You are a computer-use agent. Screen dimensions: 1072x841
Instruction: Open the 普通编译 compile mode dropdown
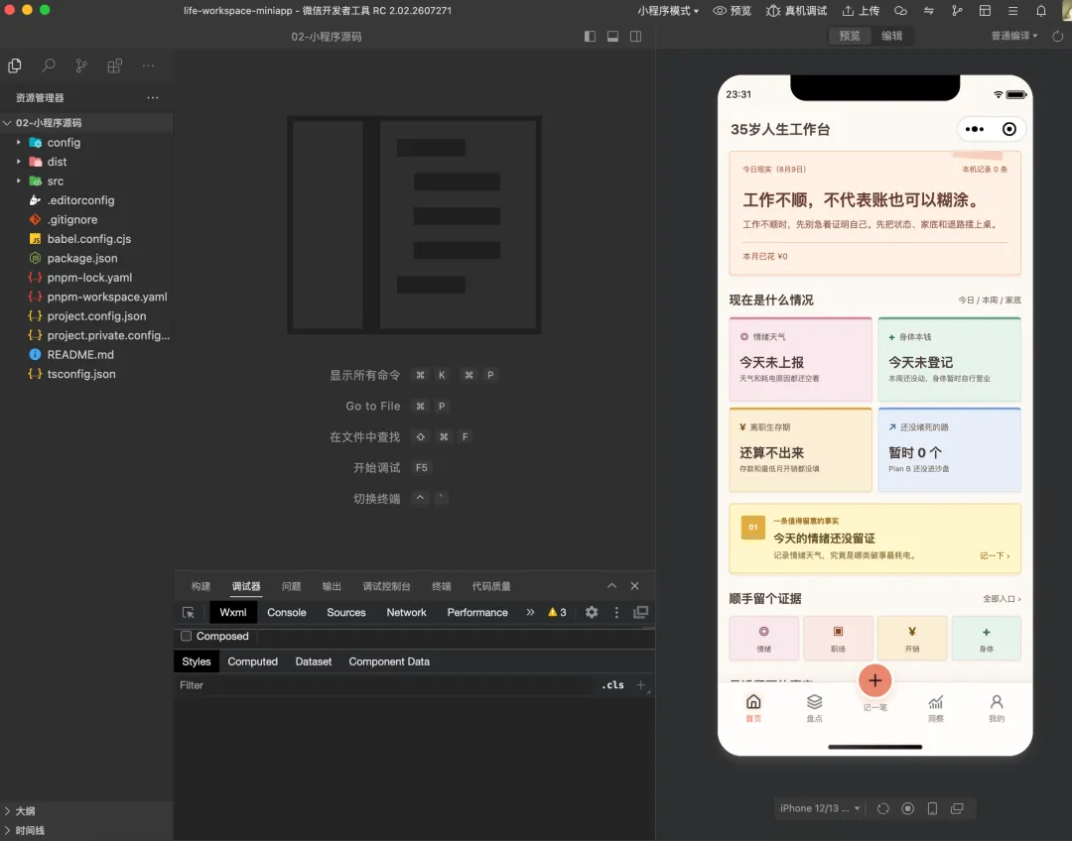tap(1013, 36)
